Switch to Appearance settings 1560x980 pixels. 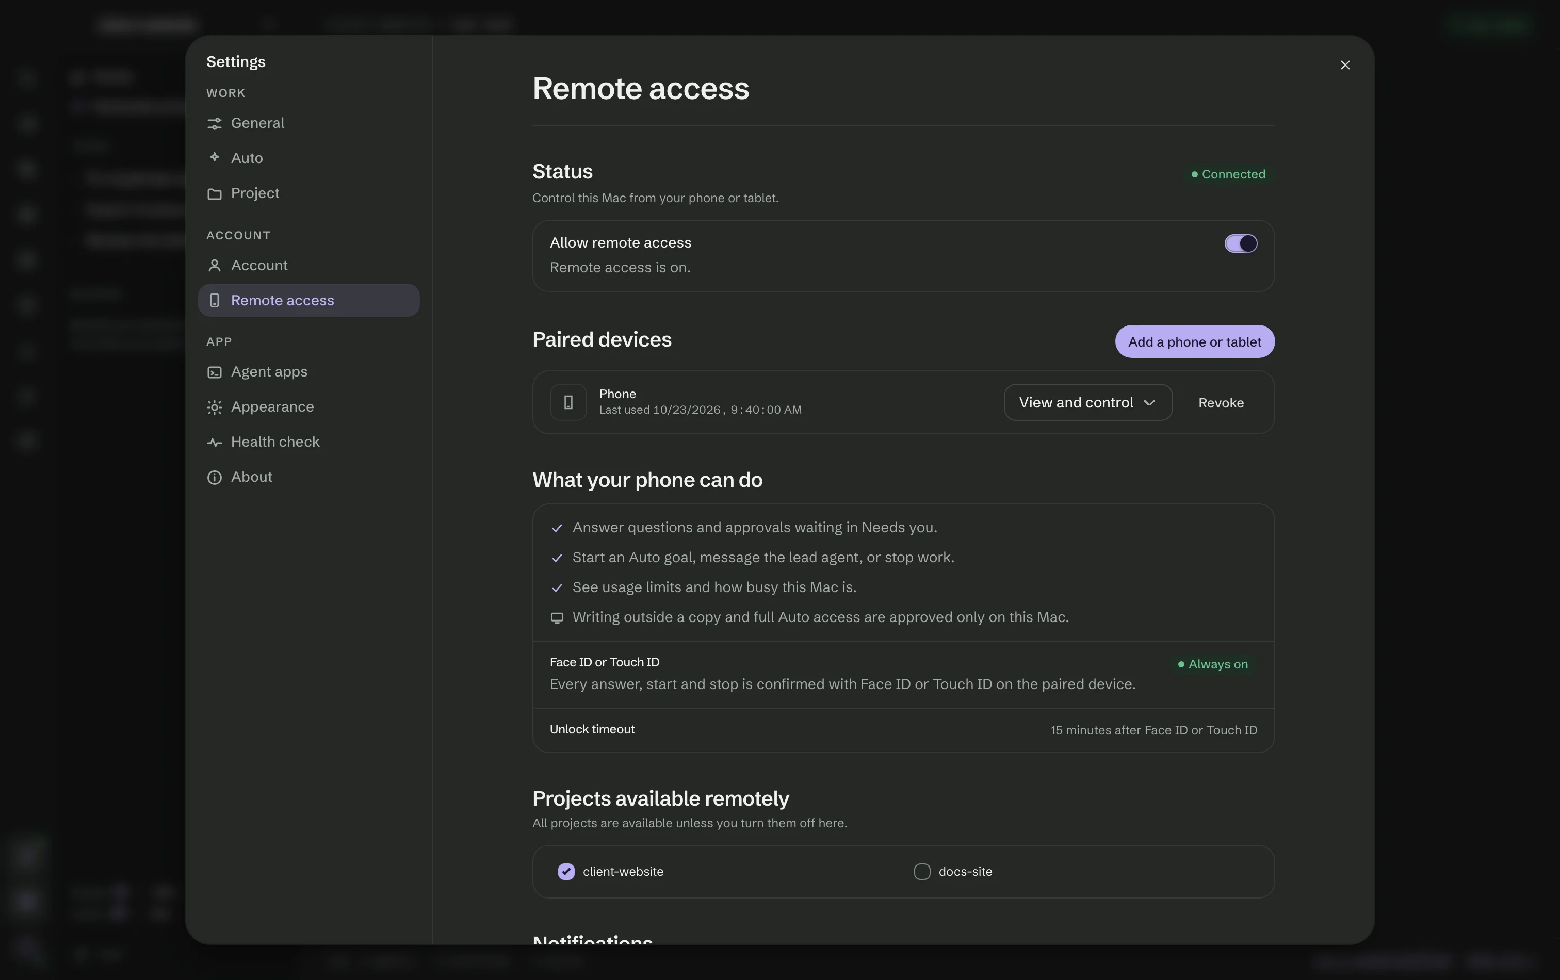[308, 407]
